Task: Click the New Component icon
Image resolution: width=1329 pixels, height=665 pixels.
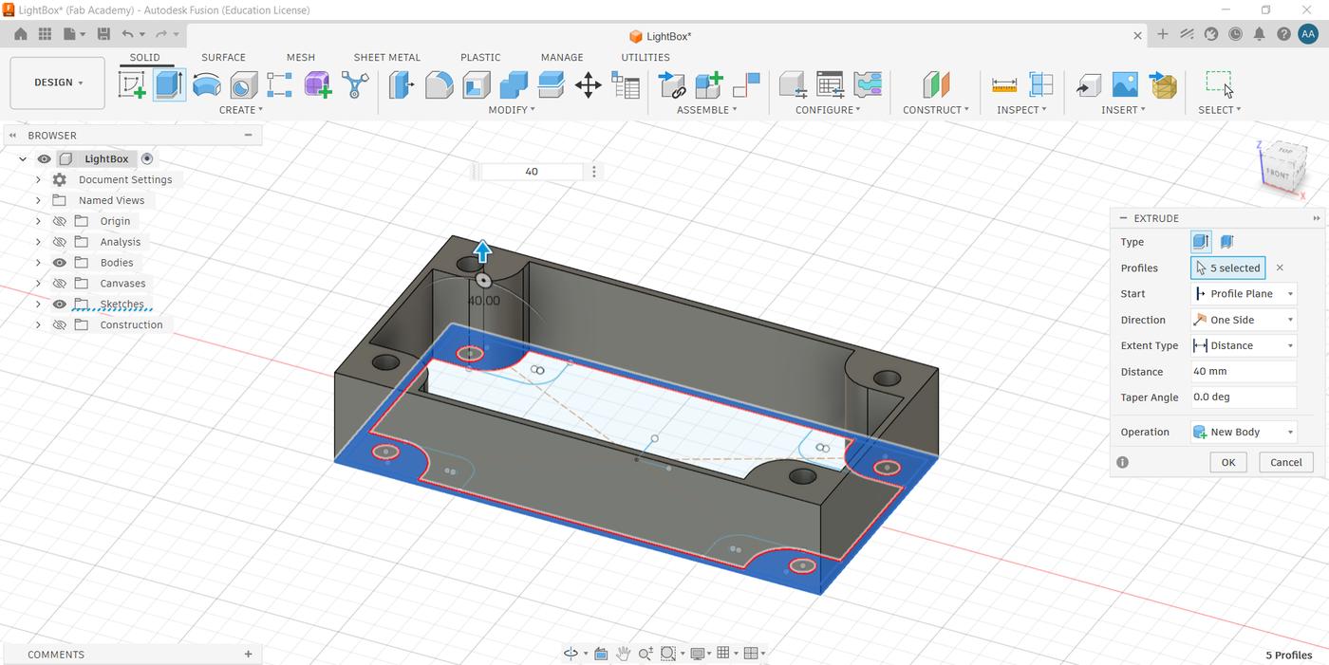Action: (709, 84)
